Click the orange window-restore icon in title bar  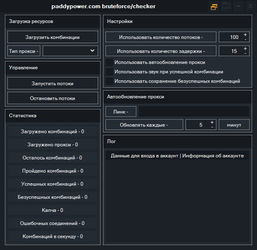click(x=214, y=6)
